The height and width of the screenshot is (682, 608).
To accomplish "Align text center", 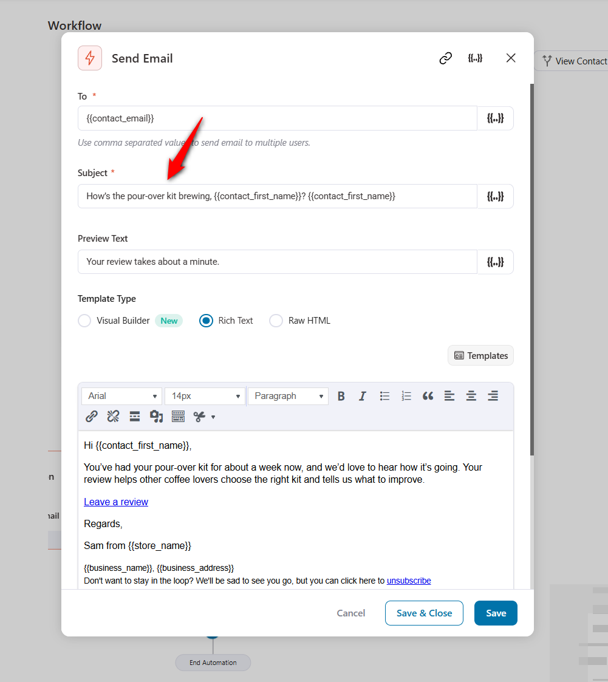I will tap(471, 396).
